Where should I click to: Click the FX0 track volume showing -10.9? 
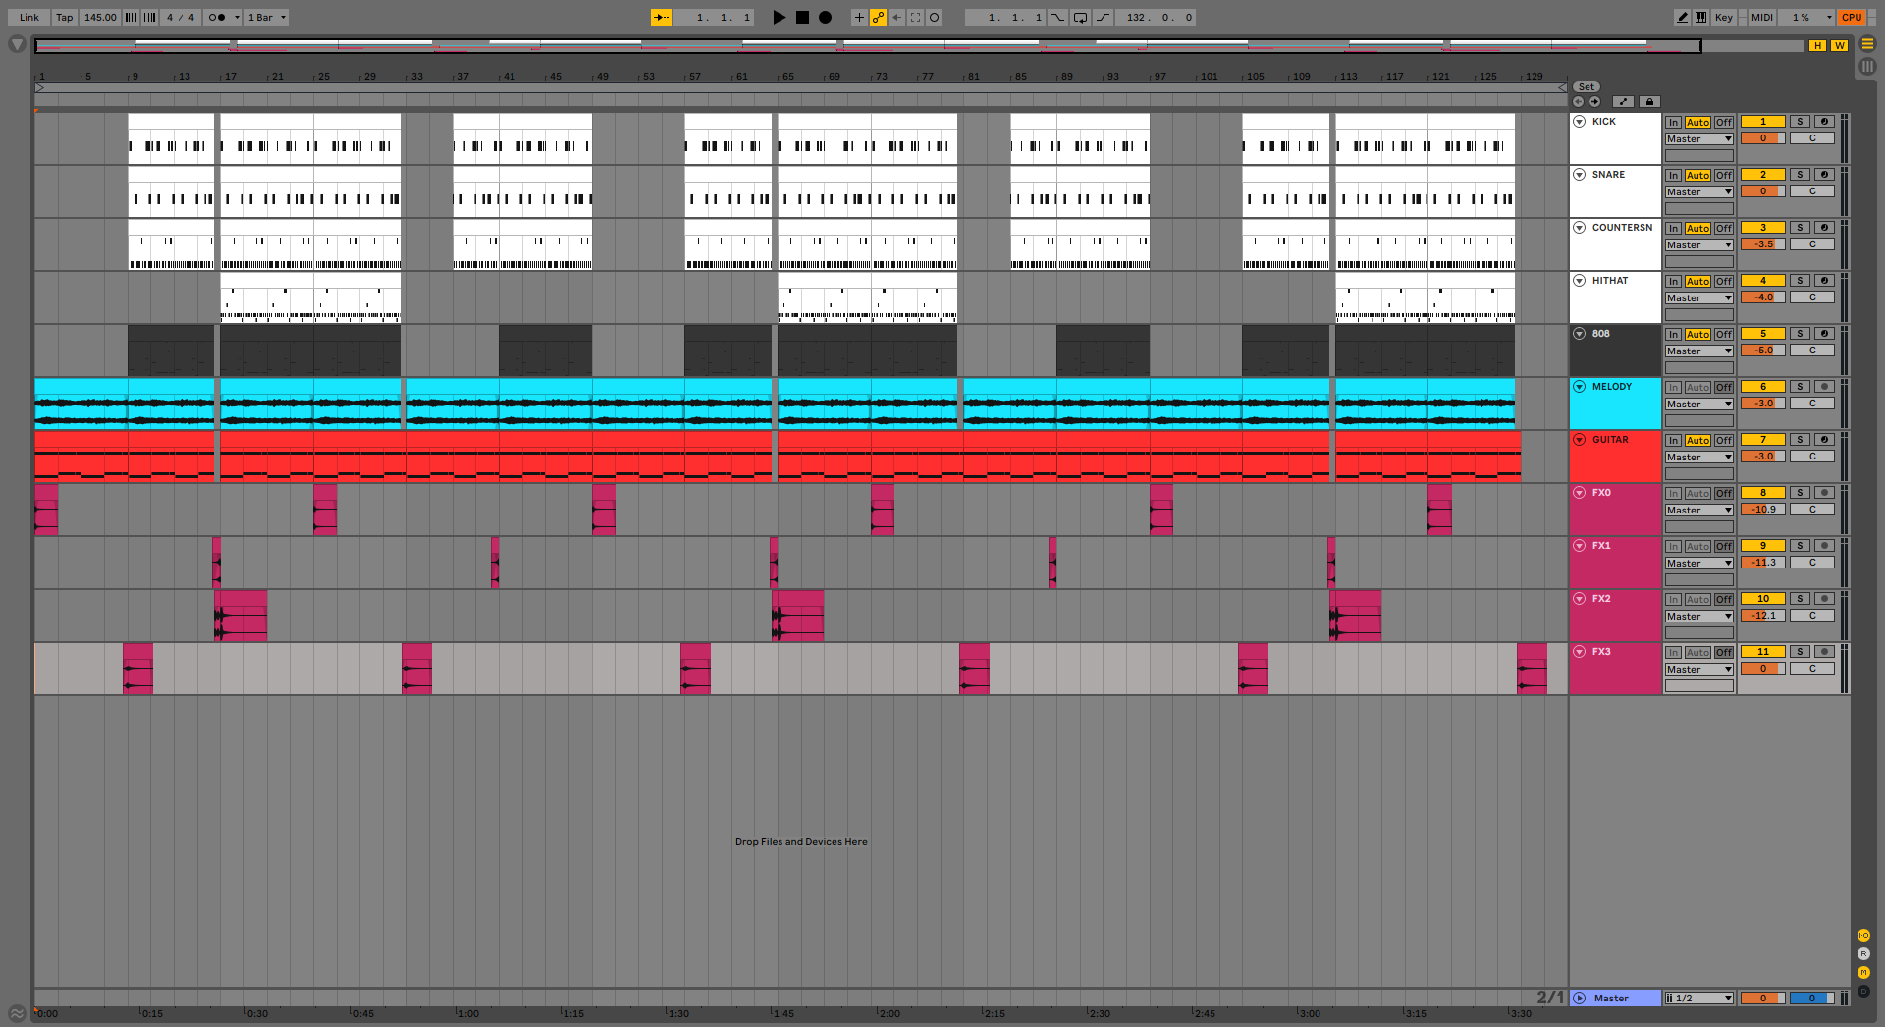pos(1763,510)
